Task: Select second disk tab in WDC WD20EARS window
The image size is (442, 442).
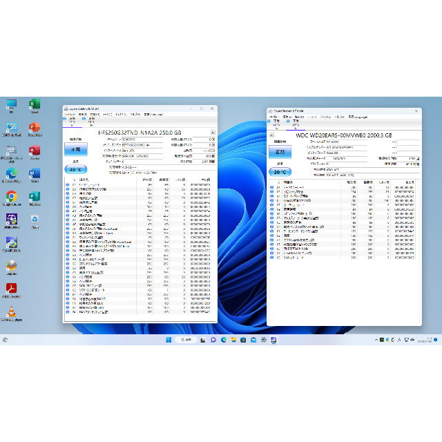Action: pyautogui.click(x=296, y=124)
